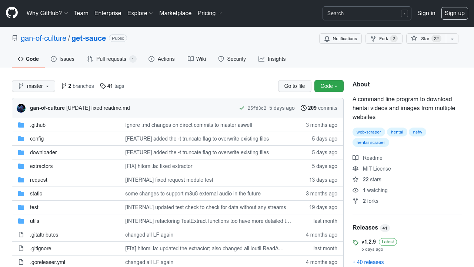Open commit message '[FIX] hitomi.la: fixed extractor'

pos(159,166)
